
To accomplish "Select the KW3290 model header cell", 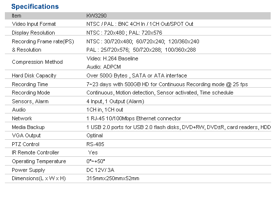I will coord(97,16).
